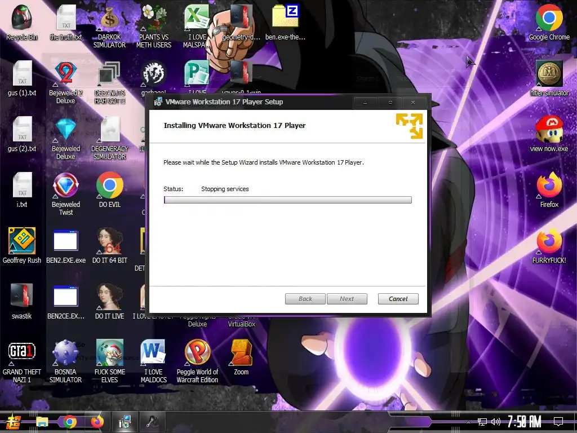Click the taskbar icon right of the installer
The height and width of the screenshot is (433, 577).
point(153,422)
